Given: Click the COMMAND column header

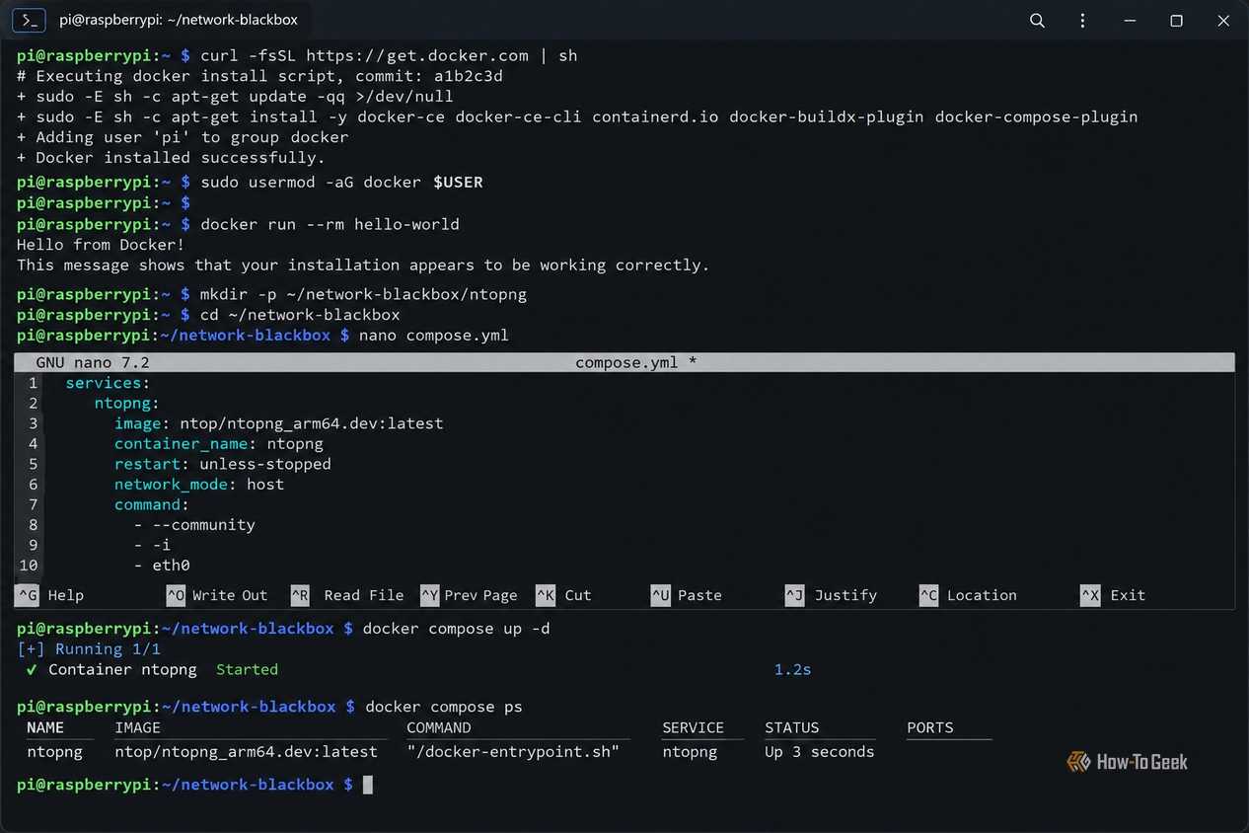Looking at the screenshot, I should [x=439, y=727].
